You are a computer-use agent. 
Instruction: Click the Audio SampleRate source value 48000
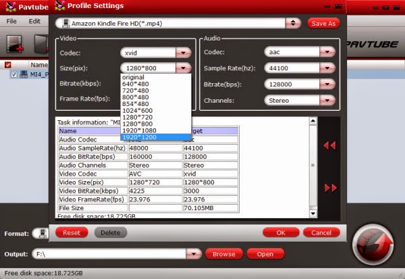(x=155, y=148)
